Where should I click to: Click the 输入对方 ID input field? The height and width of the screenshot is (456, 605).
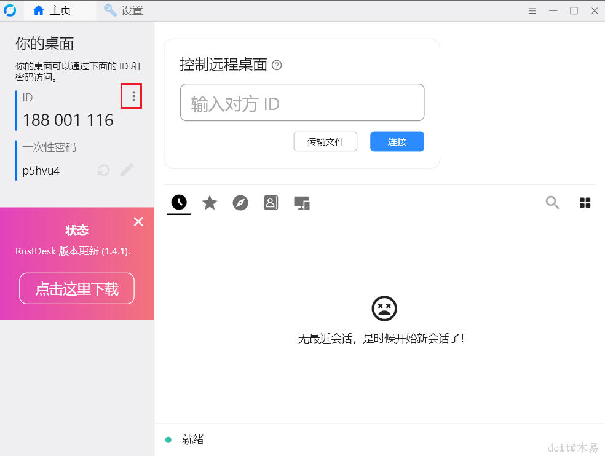tap(302, 103)
